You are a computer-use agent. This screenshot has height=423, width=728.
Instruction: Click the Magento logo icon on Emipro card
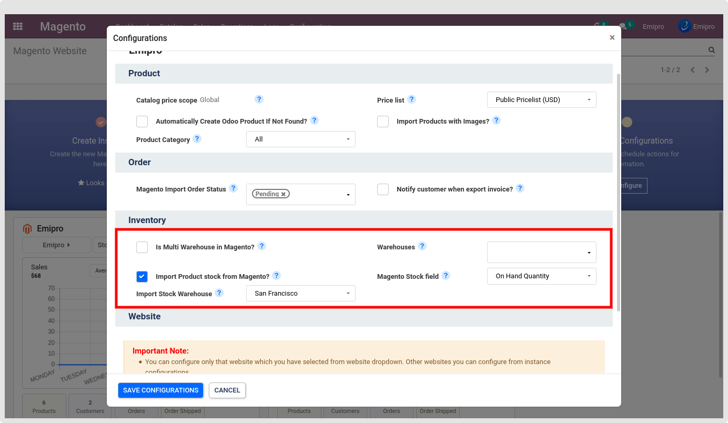[x=27, y=229]
